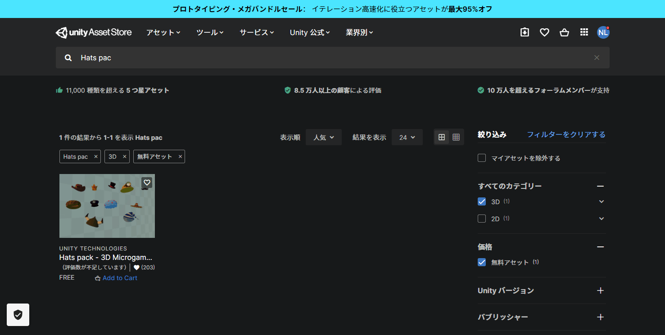Click the フォーラムメンバーが支持 text
665x335 pixels.
pyautogui.click(x=572, y=90)
